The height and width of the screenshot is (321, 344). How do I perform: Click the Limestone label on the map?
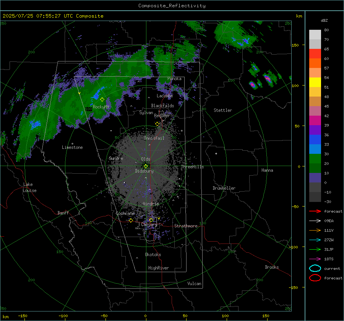(72, 147)
